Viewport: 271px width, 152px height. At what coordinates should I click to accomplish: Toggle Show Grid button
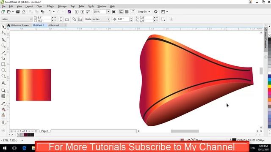point(127,12)
